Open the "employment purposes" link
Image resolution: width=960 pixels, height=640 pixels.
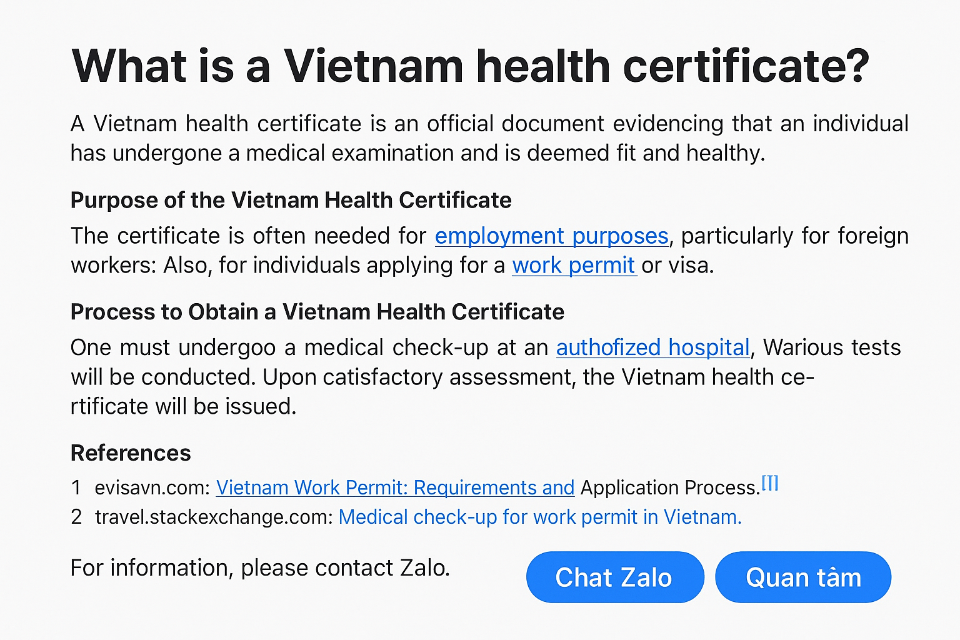click(551, 236)
